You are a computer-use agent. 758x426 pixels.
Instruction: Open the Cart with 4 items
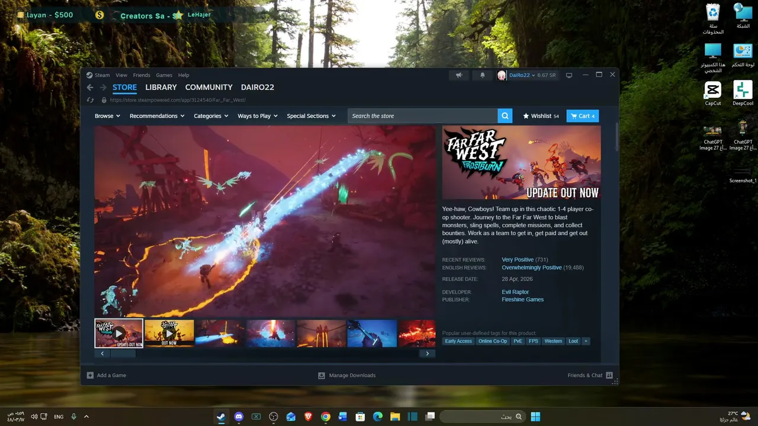click(x=583, y=116)
